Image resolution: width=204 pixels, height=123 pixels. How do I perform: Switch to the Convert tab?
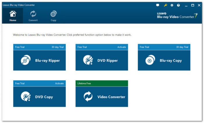(x=33, y=16)
